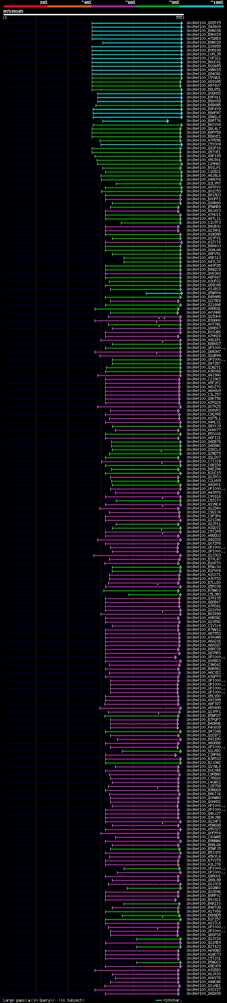
Task: Select the UniRef100_B4RAM8 label
Action: pos(203,297)
